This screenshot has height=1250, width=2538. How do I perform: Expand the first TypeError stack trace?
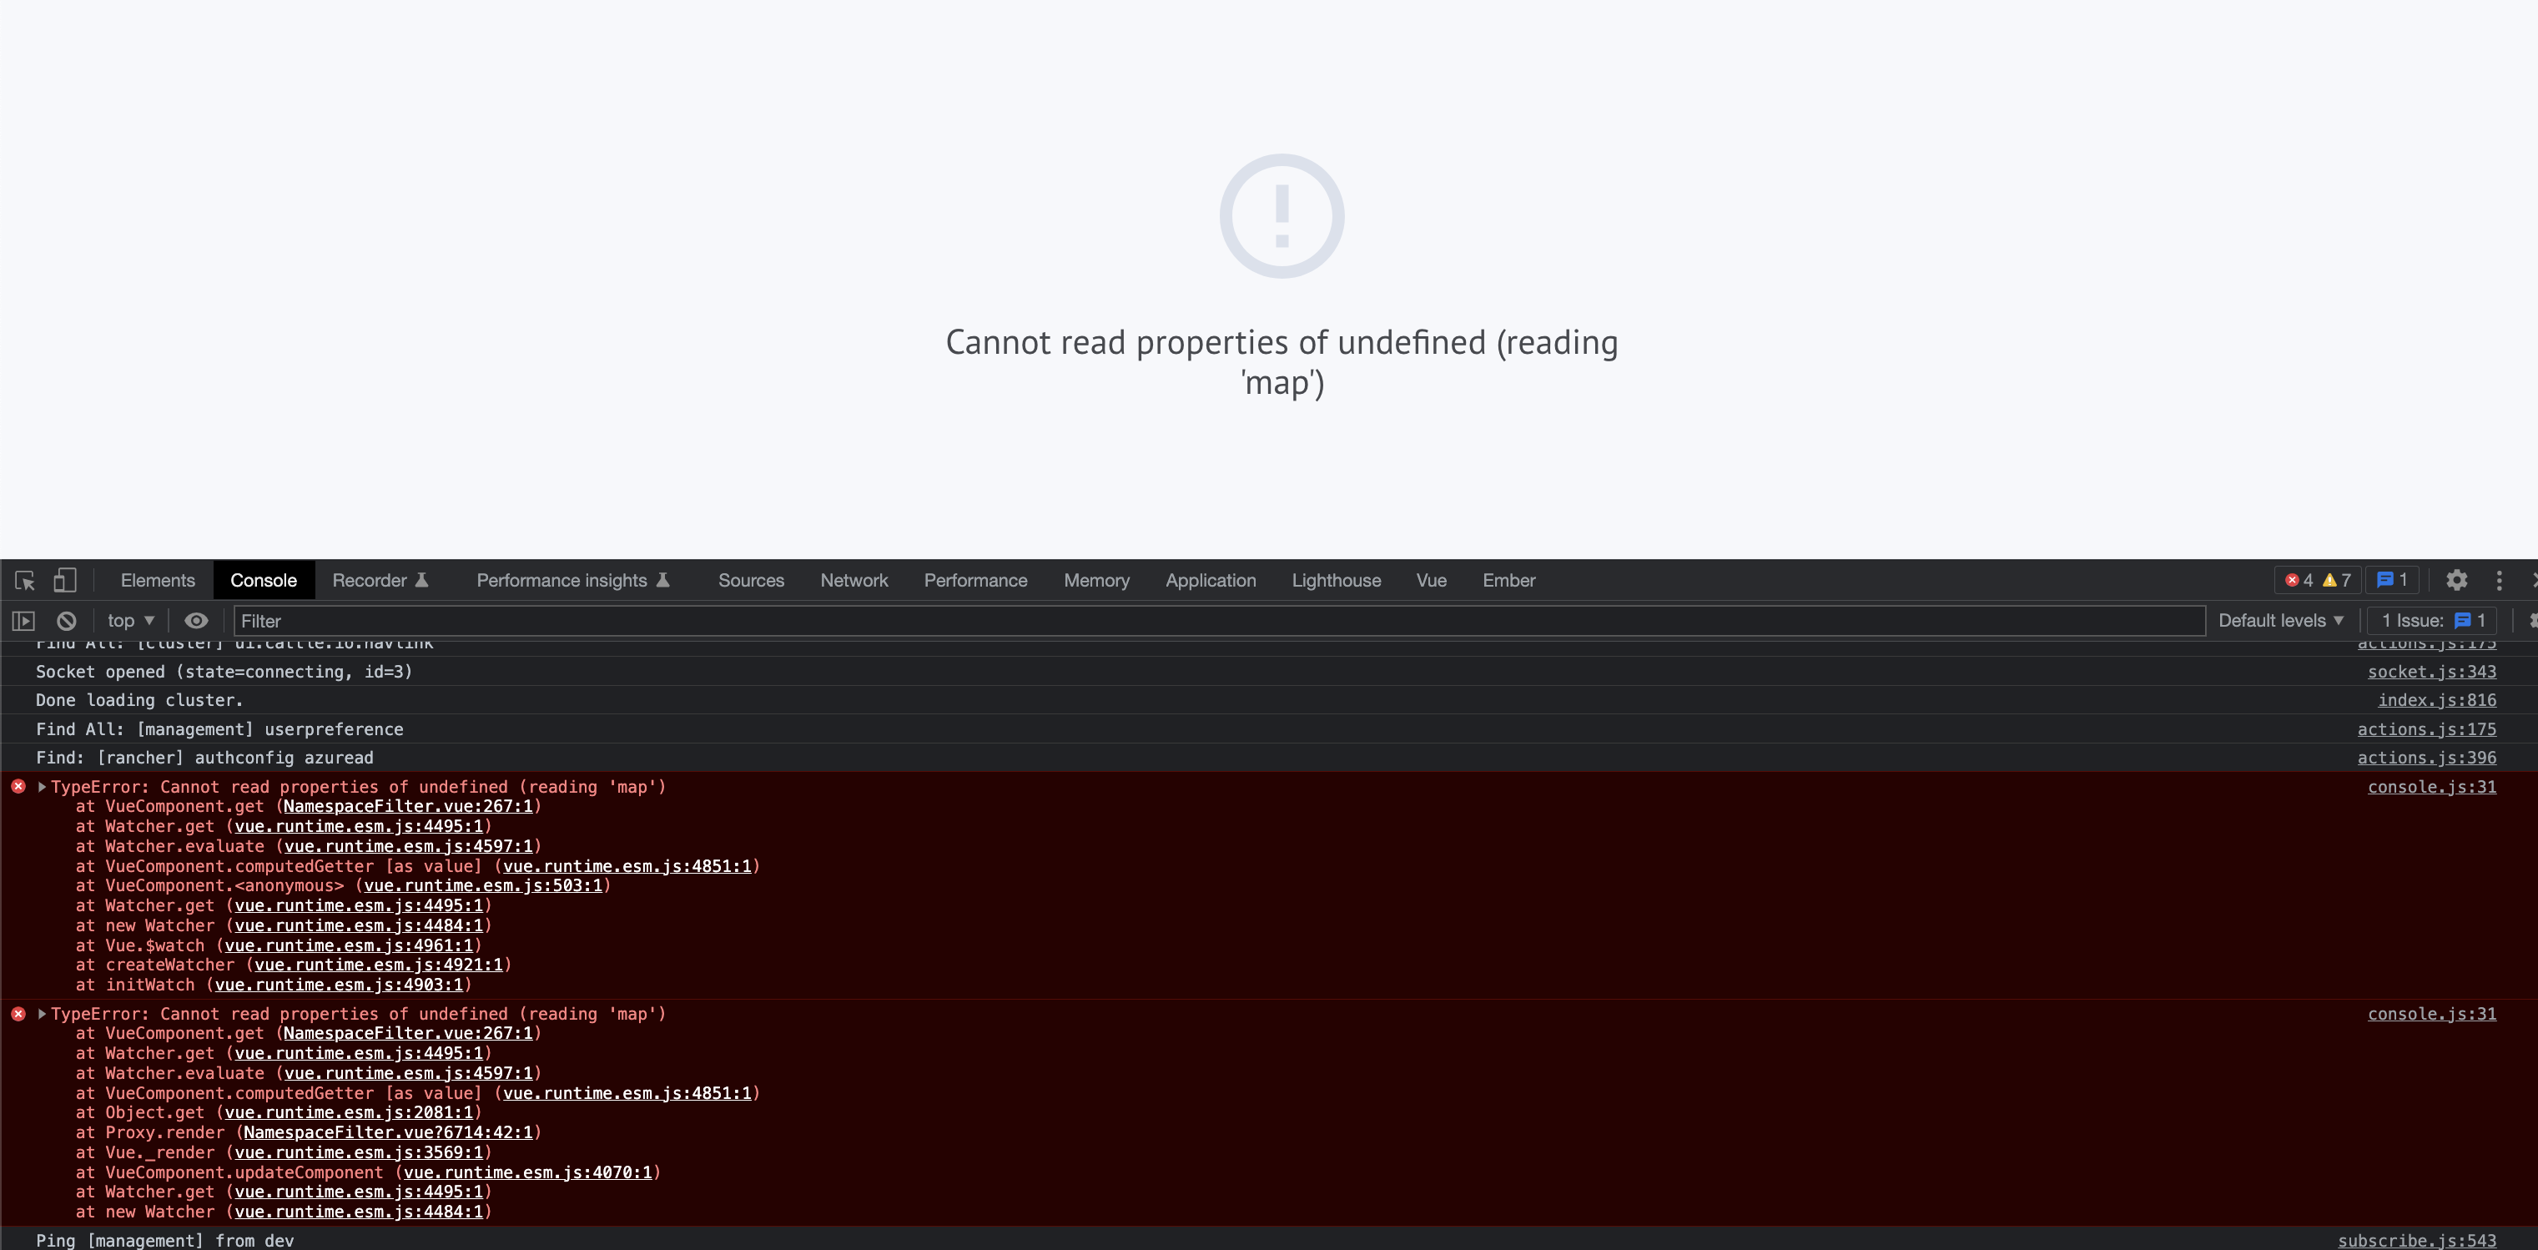pos(43,787)
